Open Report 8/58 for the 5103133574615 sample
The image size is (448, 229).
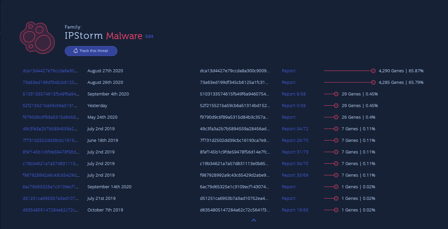(x=293, y=94)
